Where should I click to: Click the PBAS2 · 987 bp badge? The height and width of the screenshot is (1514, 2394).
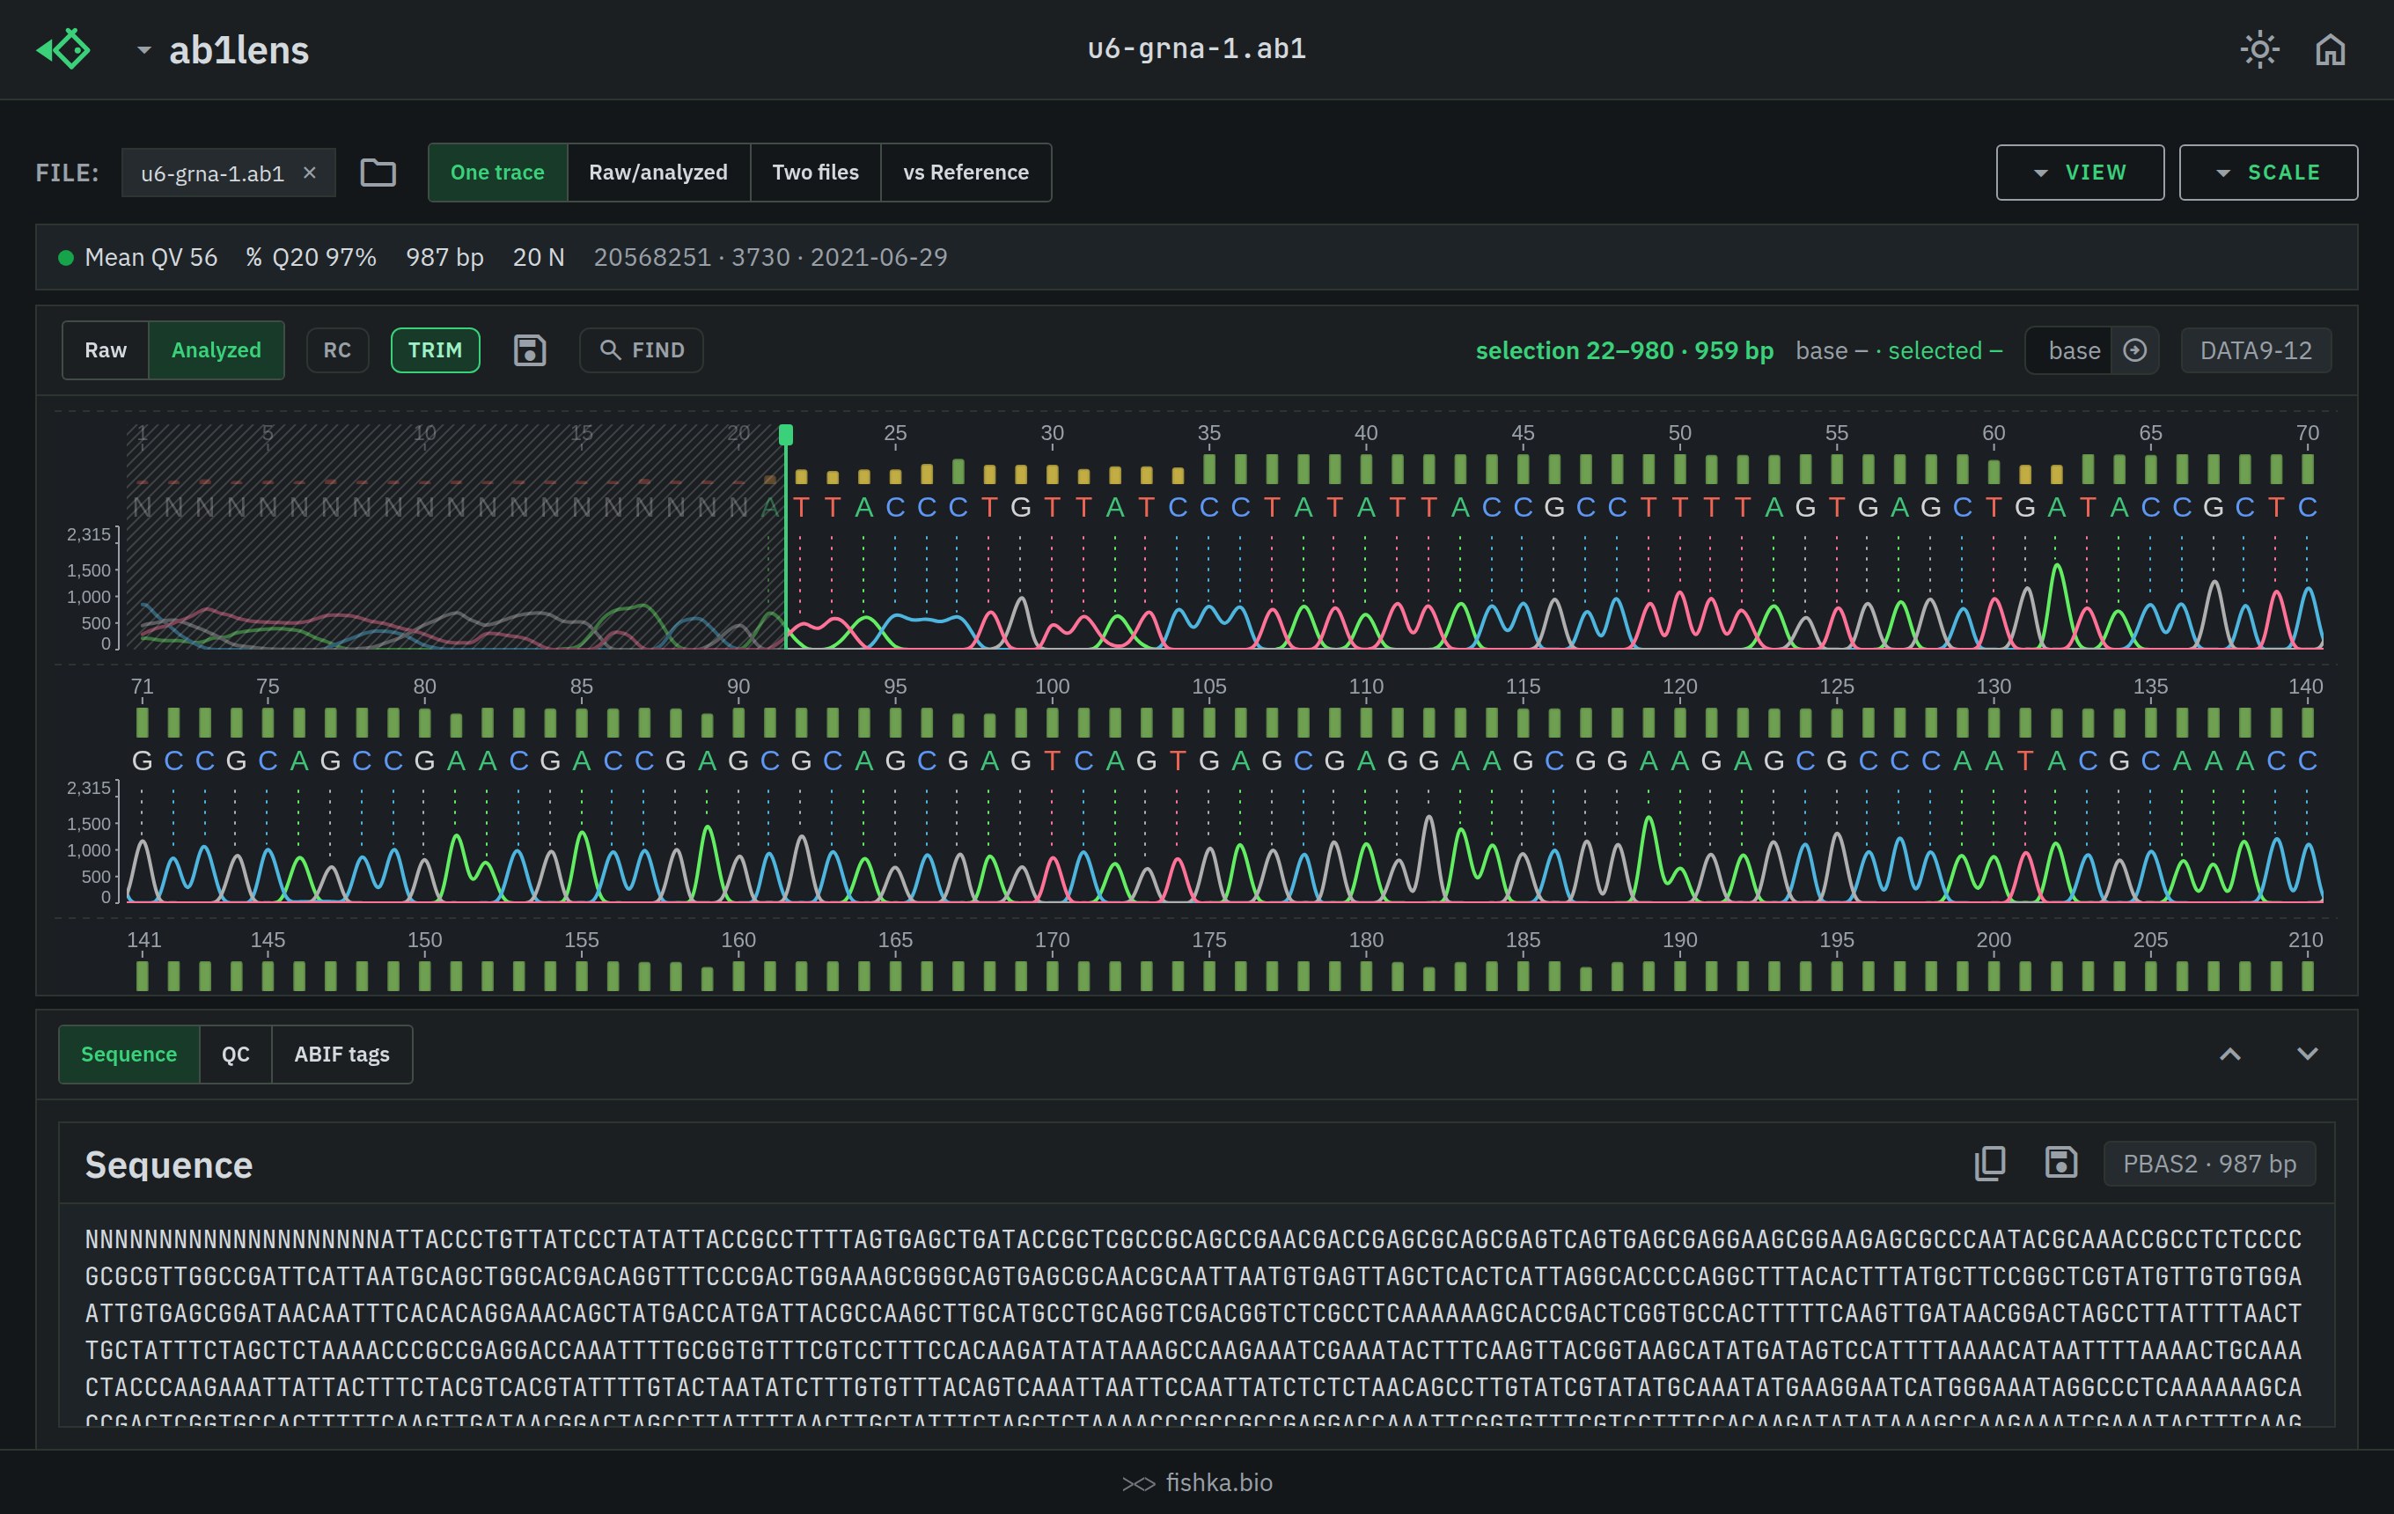[2209, 1163]
